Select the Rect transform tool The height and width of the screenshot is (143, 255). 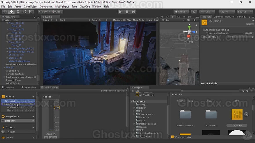[x=31, y=12]
